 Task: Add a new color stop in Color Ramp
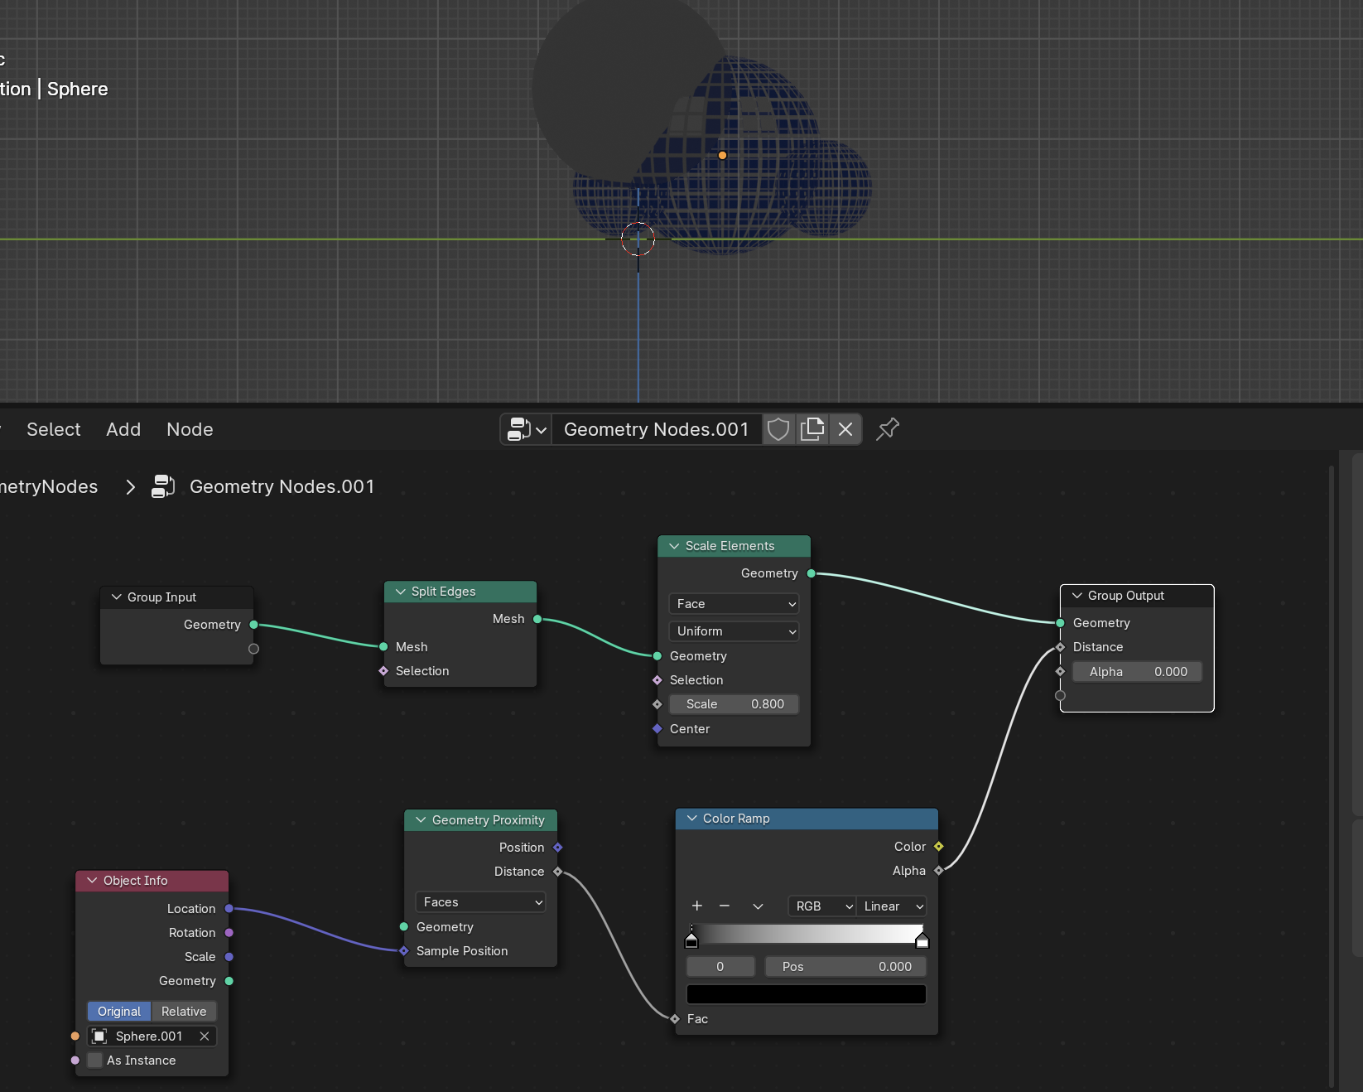(x=696, y=906)
